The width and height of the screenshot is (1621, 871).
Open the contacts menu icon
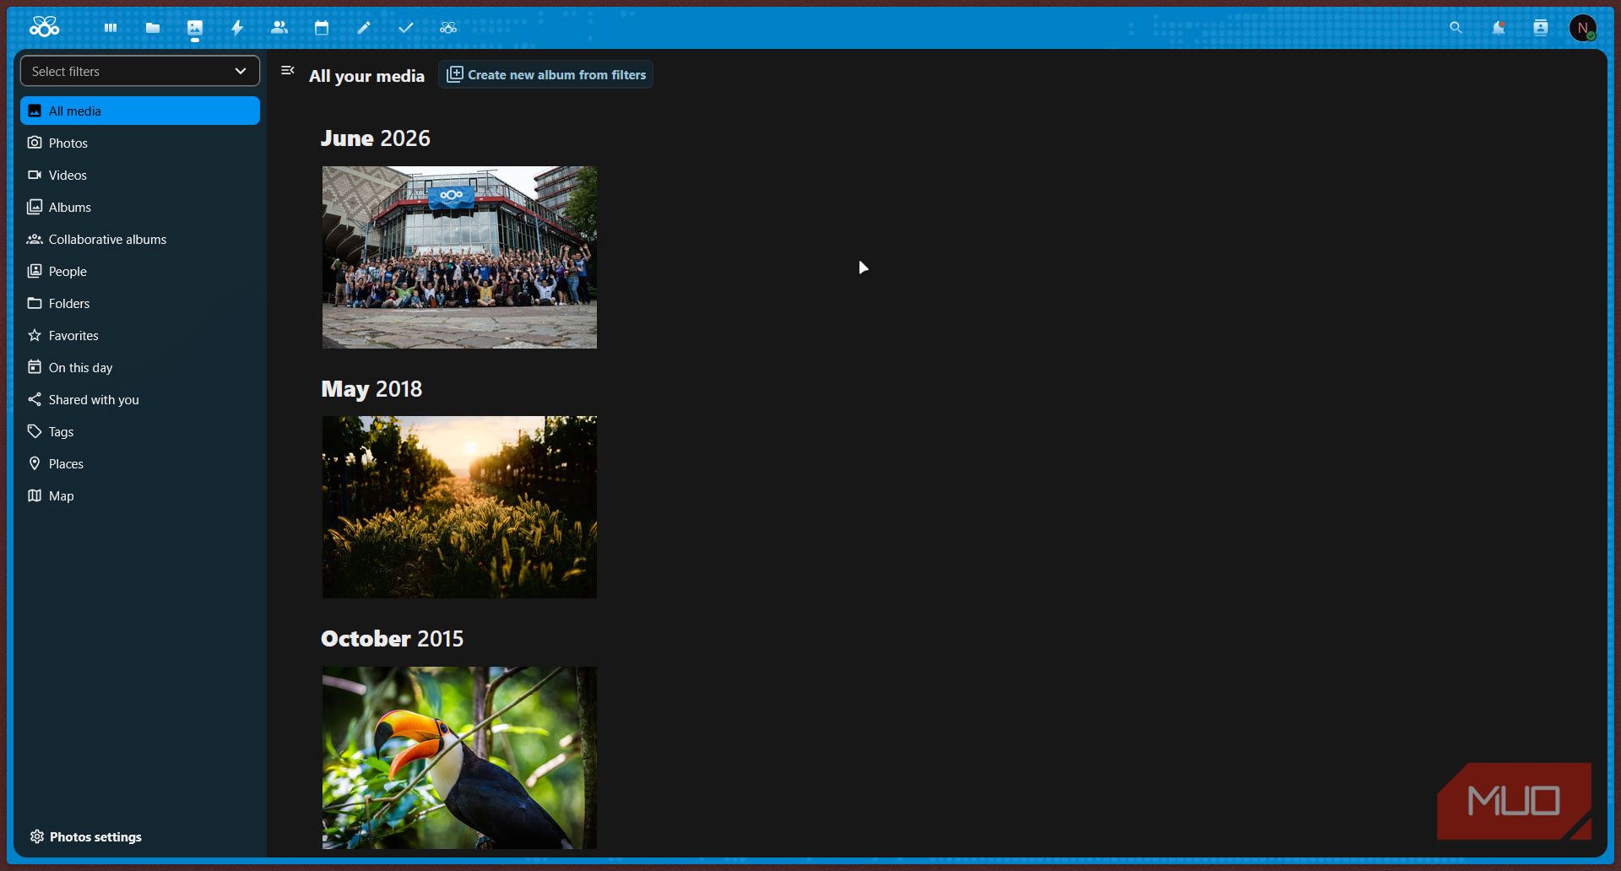pos(1541,28)
